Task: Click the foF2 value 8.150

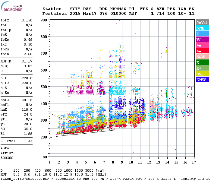Action: point(27,20)
